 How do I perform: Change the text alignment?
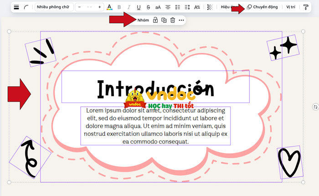click(x=168, y=7)
